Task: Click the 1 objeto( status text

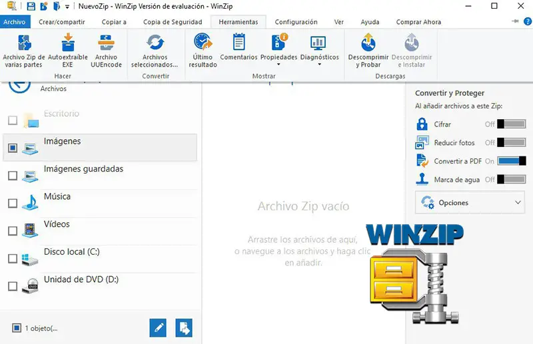Action: point(41,329)
